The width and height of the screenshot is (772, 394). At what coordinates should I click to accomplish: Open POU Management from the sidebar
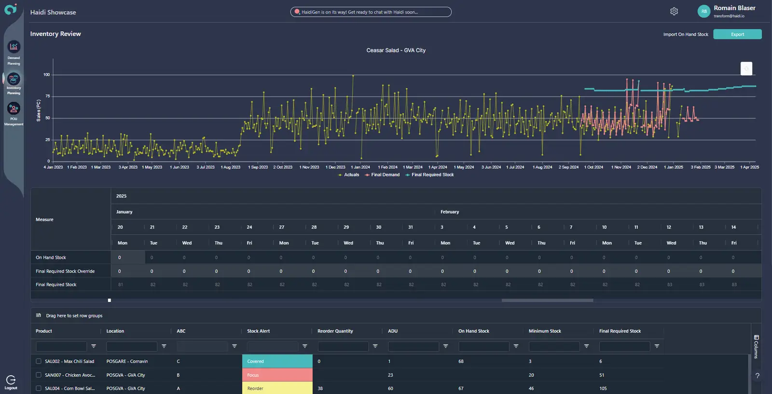tap(14, 109)
